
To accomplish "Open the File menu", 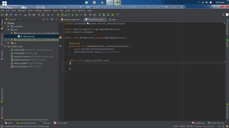I will [3, 11].
